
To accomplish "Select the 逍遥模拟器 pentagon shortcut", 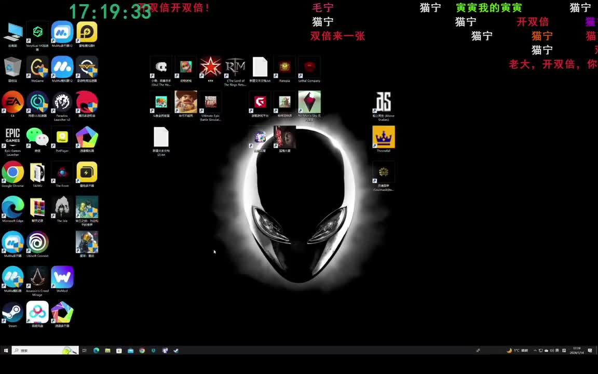I will click(87, 138).
